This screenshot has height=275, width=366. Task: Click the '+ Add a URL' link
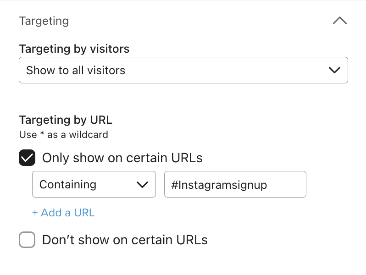[x=63, y=213]
